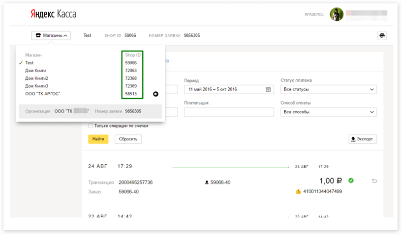Click the green success checkmark icon
The height and width of the screenshot is (235, 402).
pyautogui.click(x=351, y=181)
